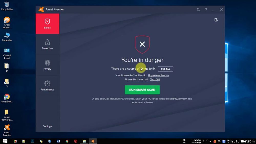Open the Avast help question mark
The height and width of the screenshot is (144, 256).
tap(206, 10)
